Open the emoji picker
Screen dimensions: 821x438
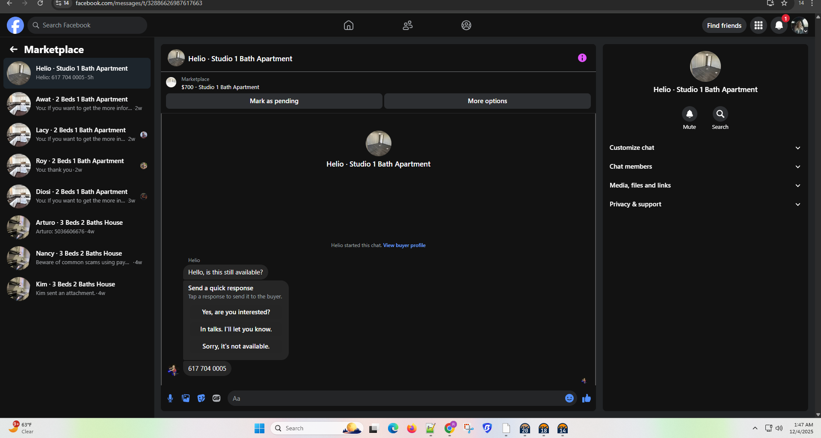(x=569, y=398)
